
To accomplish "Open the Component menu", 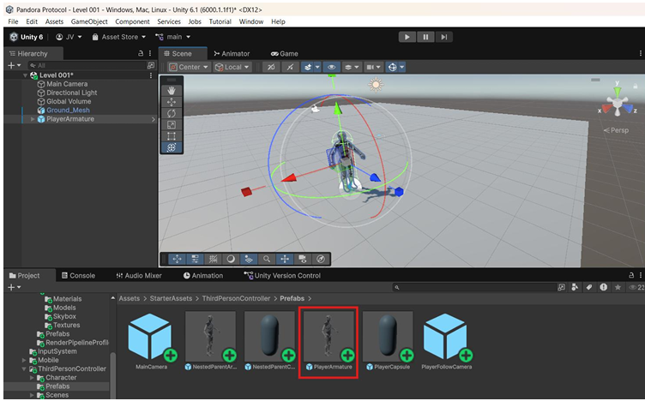I will click(x=132, y=21).
